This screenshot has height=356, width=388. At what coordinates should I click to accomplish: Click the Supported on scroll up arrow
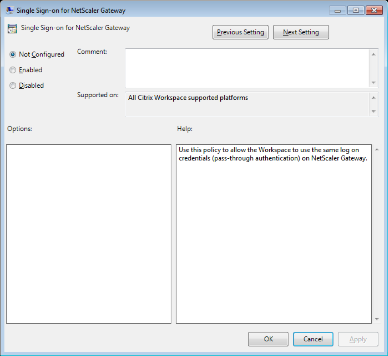(374, 98)
